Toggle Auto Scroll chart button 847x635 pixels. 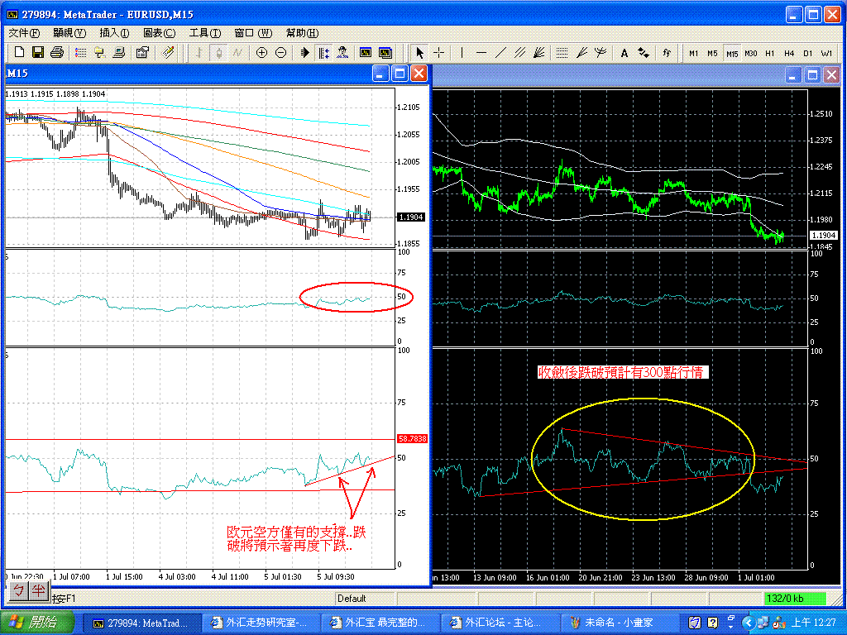click(304, 52)
